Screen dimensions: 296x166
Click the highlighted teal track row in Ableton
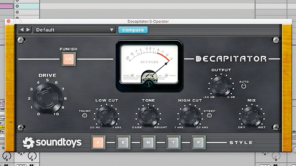point(26,6)
